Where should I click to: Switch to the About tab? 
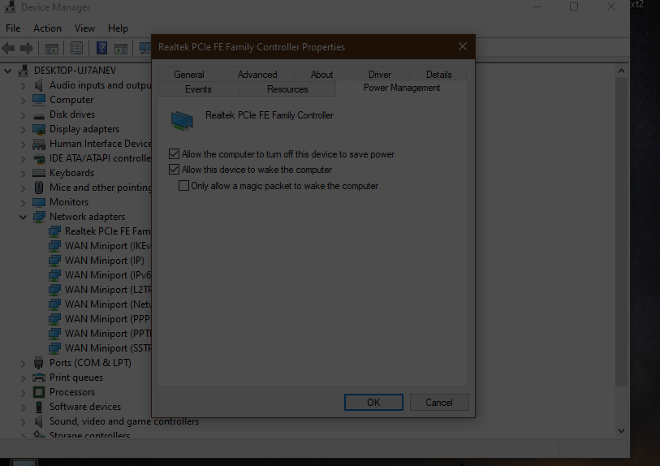point(321,75)
